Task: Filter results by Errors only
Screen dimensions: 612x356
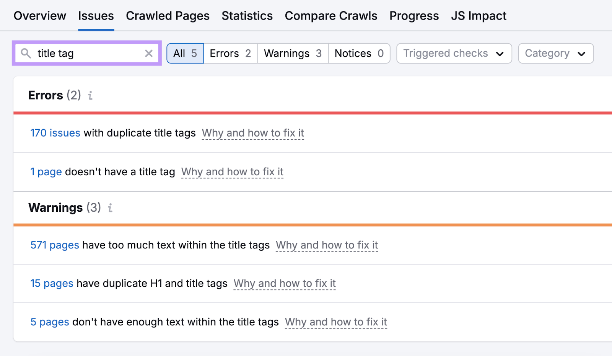Action: [230, 53]
